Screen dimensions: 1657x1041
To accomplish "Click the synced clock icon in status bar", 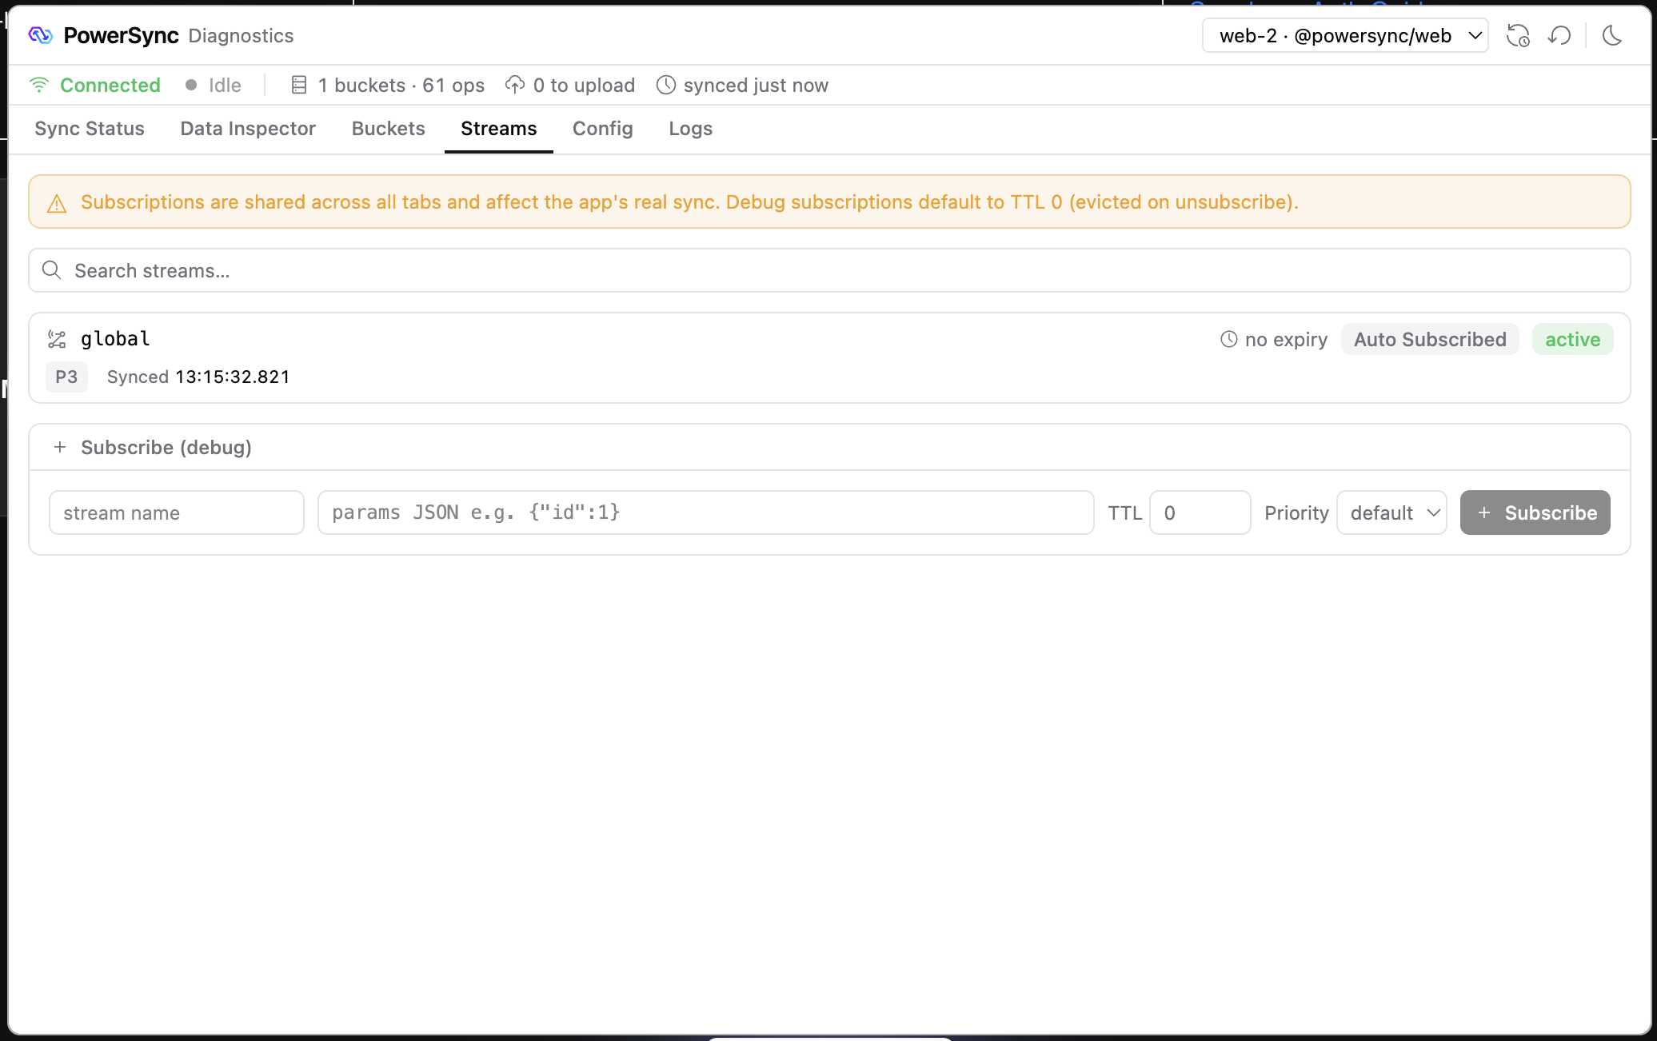I will click(x=666, y=85).
